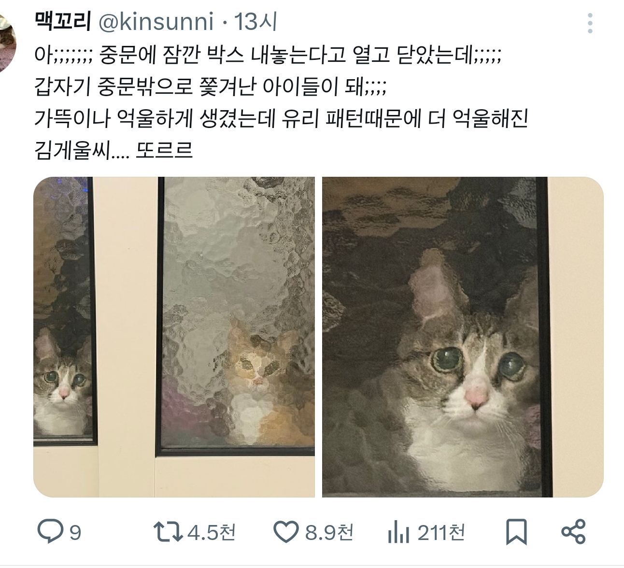Click the 9 replies count
Image resolution: width=624 pixels, height=568 pixels.
click(x=75, y=533)
